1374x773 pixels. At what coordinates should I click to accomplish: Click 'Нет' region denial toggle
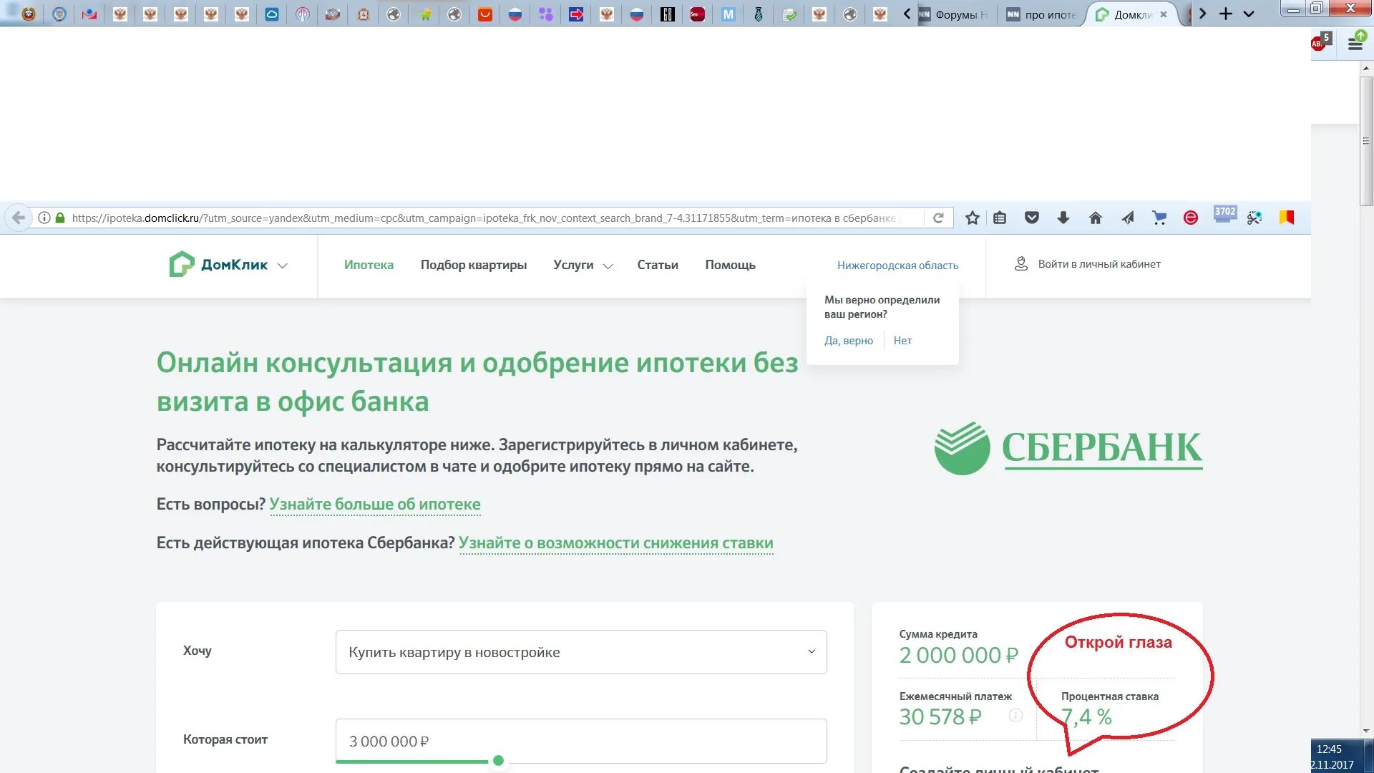903,340
